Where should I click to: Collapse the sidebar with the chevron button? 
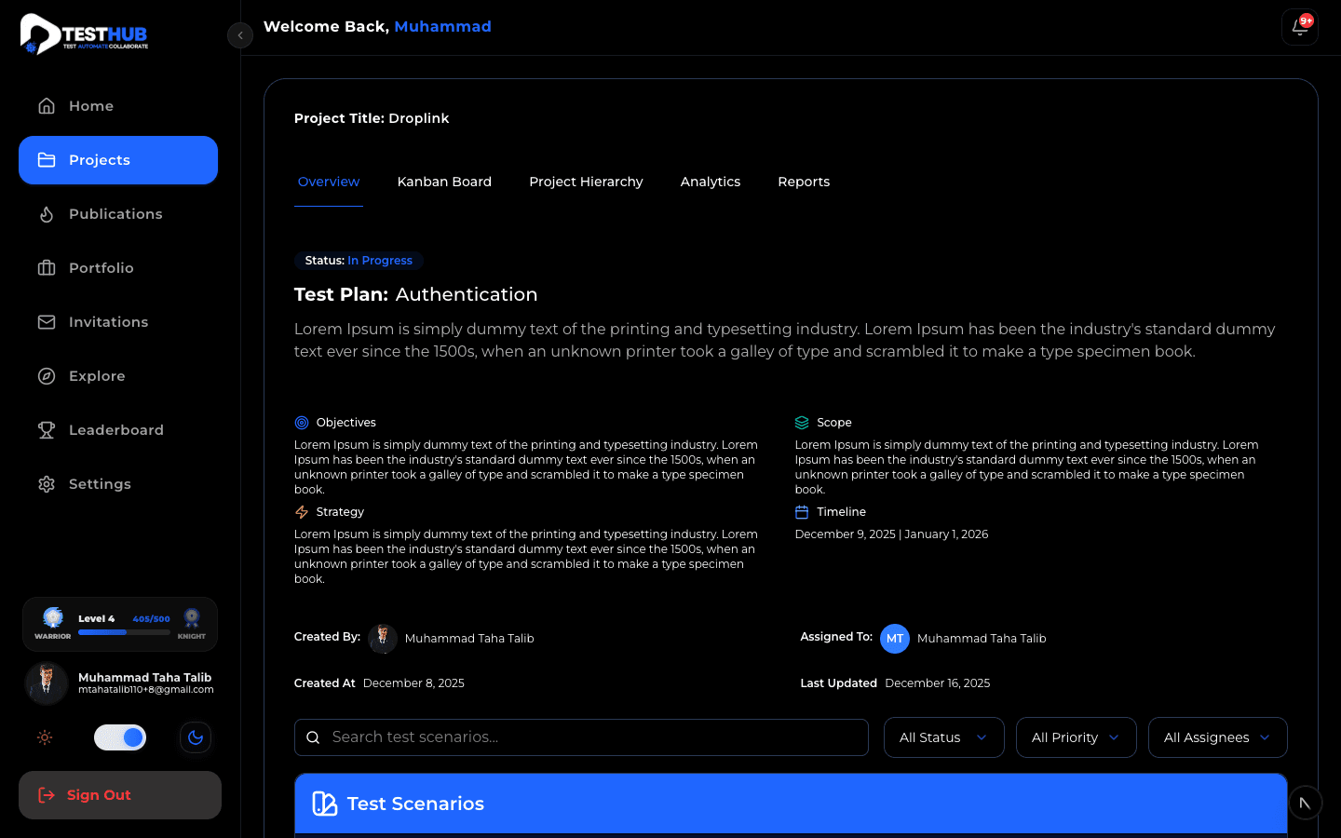[x=240, y=35]
